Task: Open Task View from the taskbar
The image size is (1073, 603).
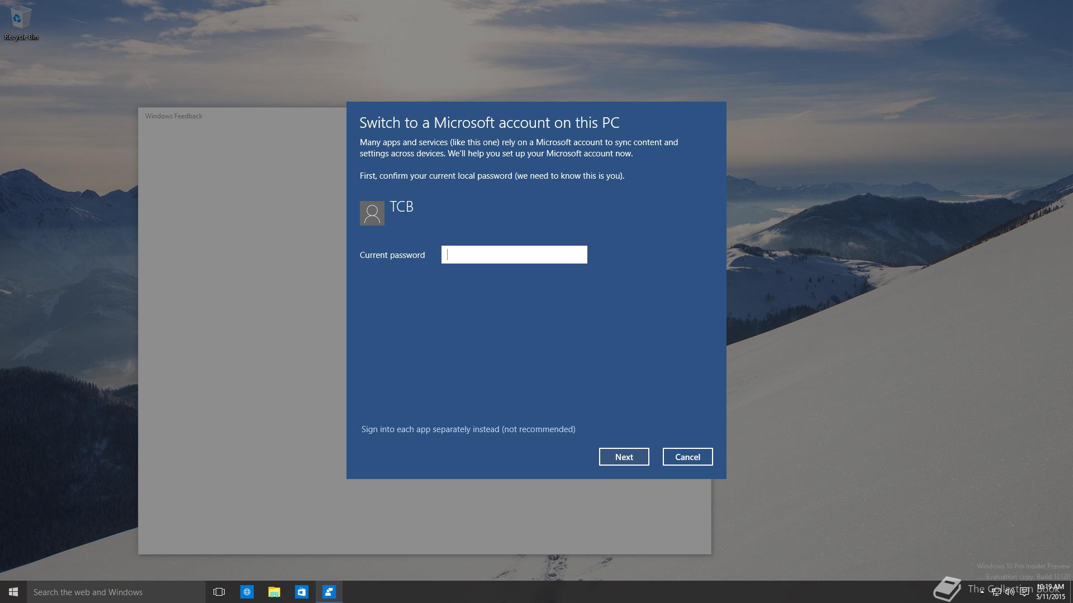Action: (219, 592)
